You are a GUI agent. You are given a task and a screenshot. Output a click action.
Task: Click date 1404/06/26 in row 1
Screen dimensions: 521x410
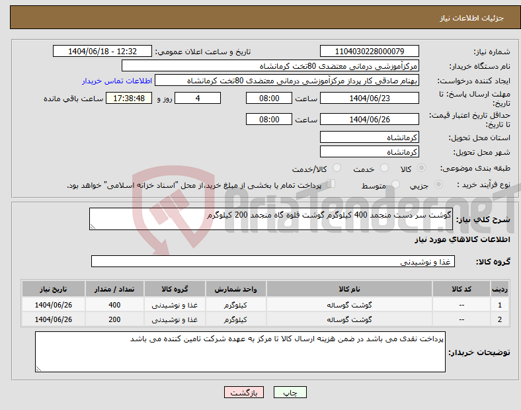tap(54, 305)
